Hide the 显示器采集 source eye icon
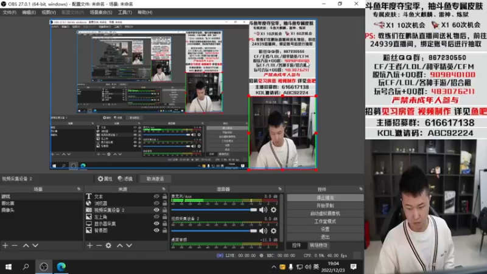The width and height of the screenshot is (487, 274). click(x=156, y=223)
